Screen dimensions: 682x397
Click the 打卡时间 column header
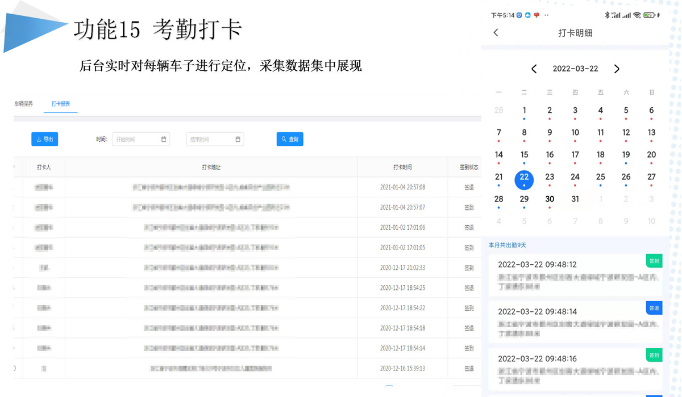(x=402, y=167)
